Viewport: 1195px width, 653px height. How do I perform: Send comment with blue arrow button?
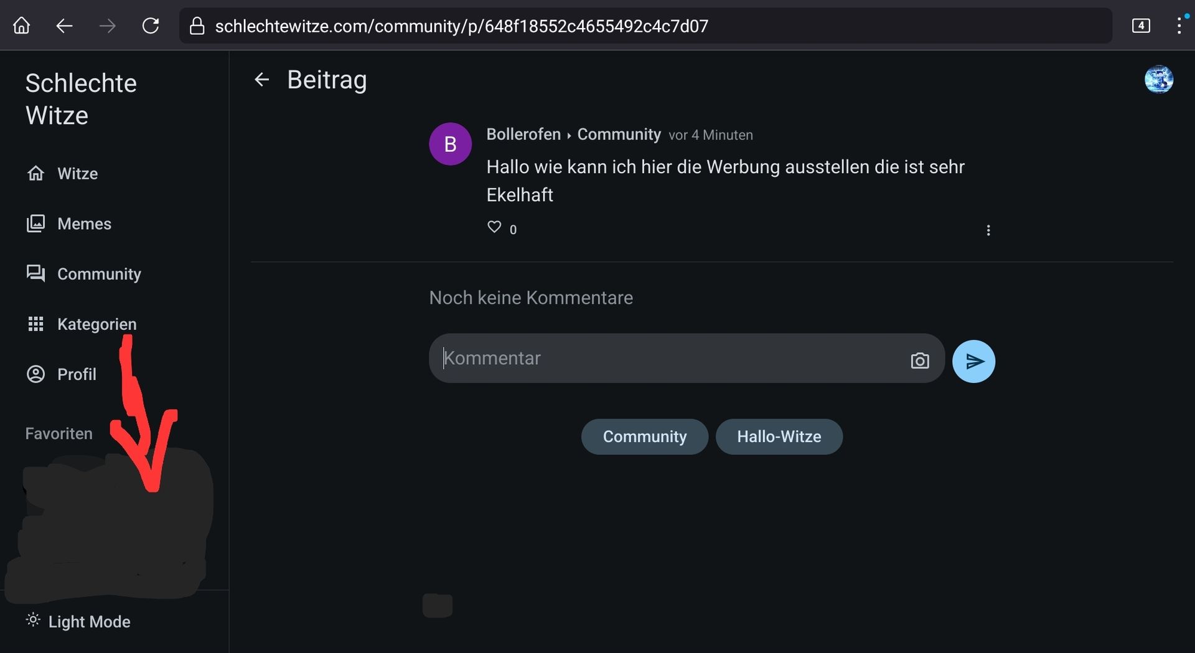pos(973,361)
